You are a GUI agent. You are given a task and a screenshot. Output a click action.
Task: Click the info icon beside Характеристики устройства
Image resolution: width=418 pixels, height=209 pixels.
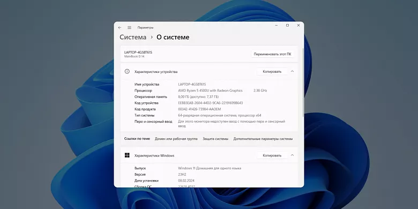[127, 71]
